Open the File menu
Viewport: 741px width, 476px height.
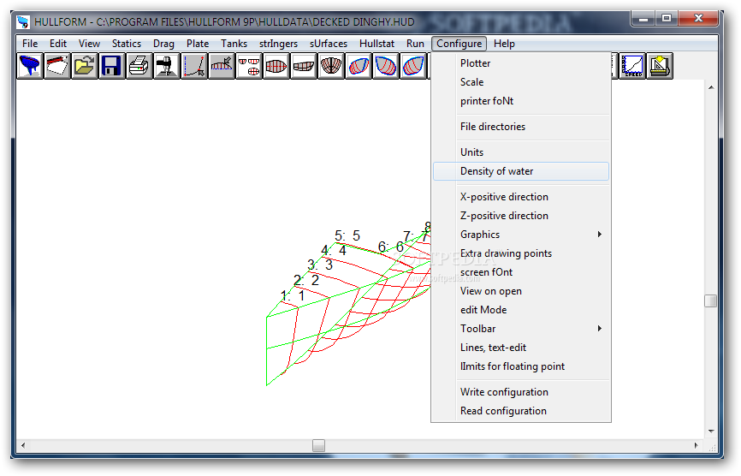[x=30, y=44]
